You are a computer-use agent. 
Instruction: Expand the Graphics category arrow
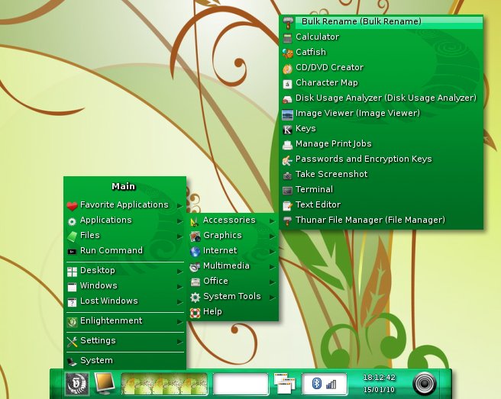pos(272,237)
